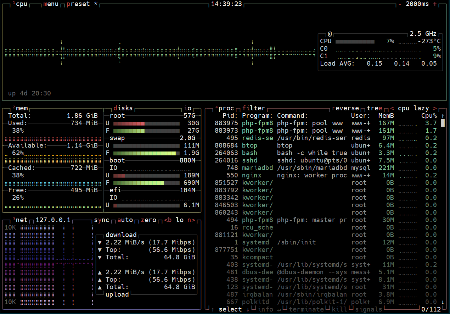Switch the layout with the preset button
The width and height of the screenshot is (450, 314).
tap(78, 4)
